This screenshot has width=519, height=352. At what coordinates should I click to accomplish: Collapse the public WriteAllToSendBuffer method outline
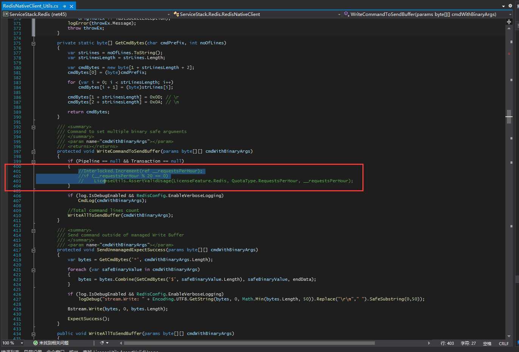tap(33, 334)
